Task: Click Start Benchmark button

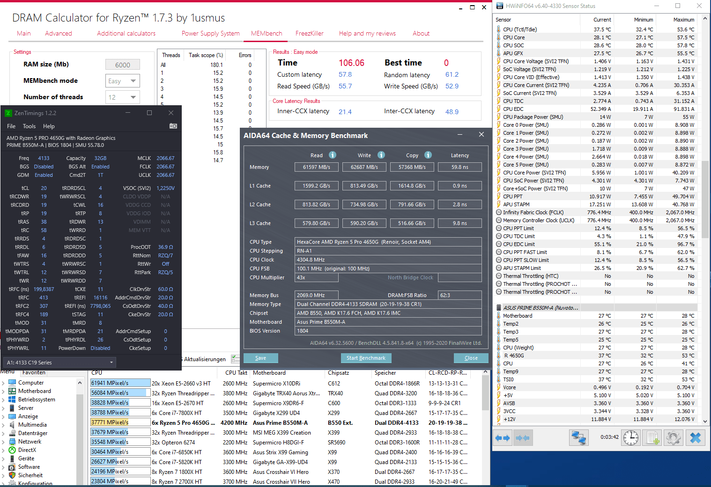Action: [366, 358]
